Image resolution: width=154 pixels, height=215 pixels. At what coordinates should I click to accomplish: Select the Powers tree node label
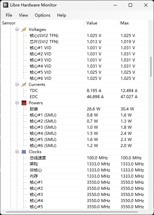pyautogui.click(x=36, y=103)
